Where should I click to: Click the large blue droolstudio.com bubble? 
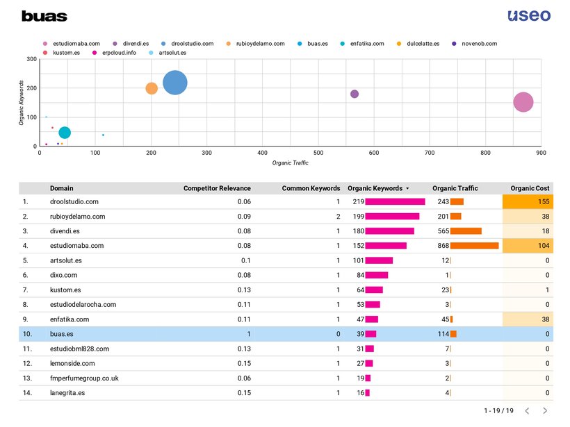click(x=175, y=83)
